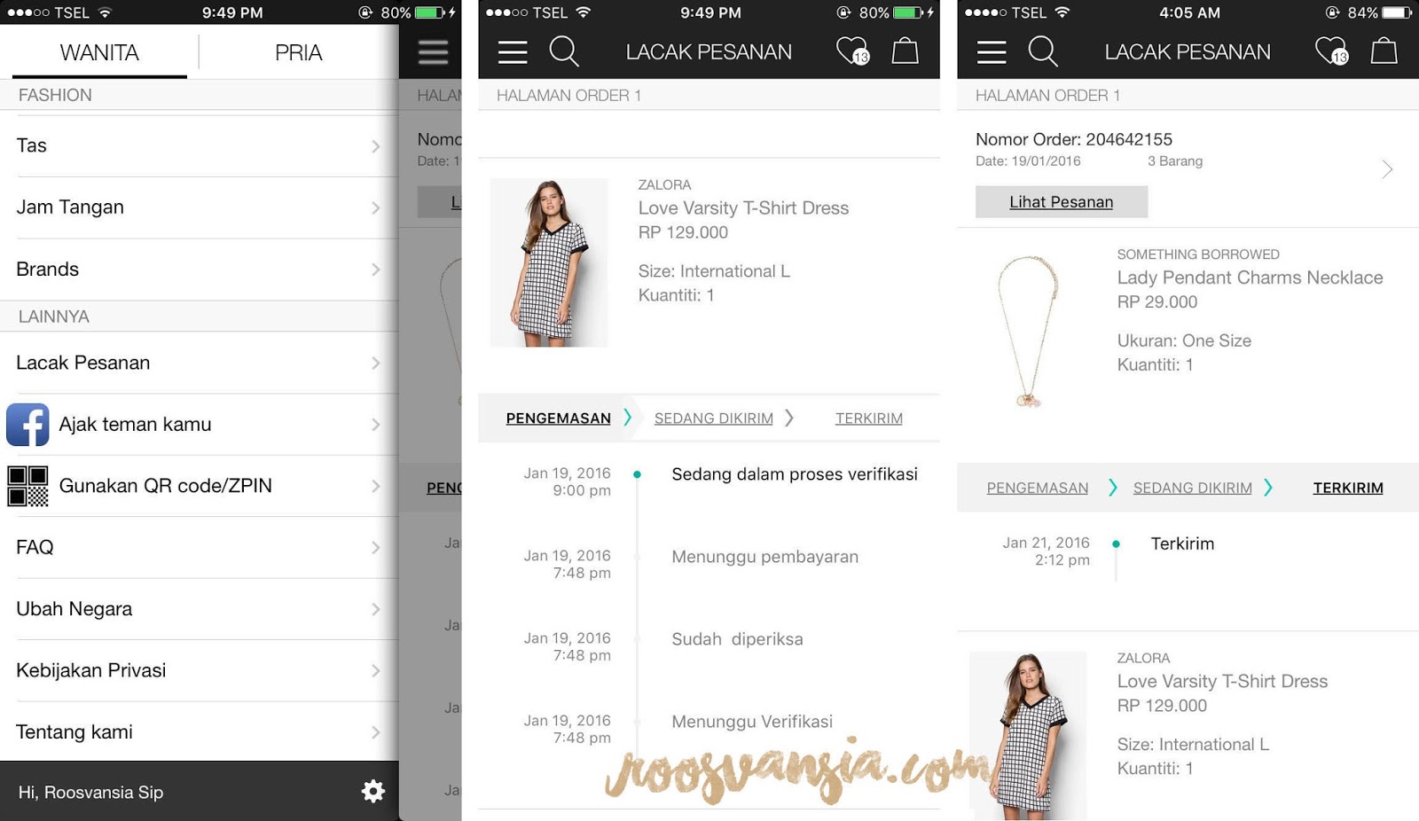The height and width of the screenshot is (821, 1419).
Task: Open the Brands menu item
Action: [x=199, y=269]
